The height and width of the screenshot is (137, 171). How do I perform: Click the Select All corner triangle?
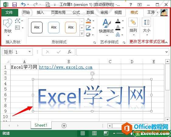pyautogui.click(x=8, y=62)
